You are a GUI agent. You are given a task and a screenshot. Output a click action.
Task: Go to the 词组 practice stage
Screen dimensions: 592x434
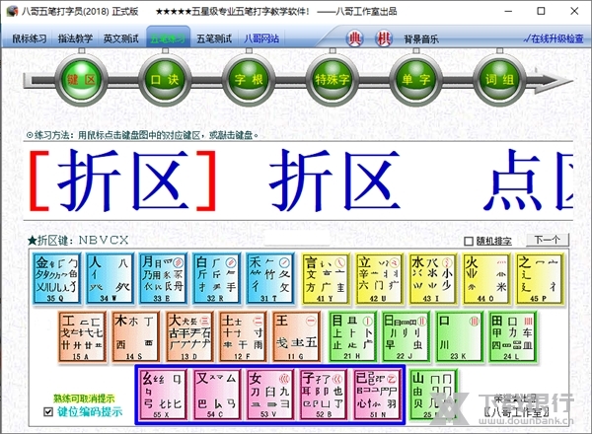click(x=499, y=80)
